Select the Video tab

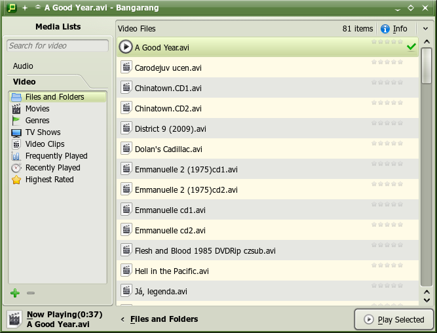point(24,82)
